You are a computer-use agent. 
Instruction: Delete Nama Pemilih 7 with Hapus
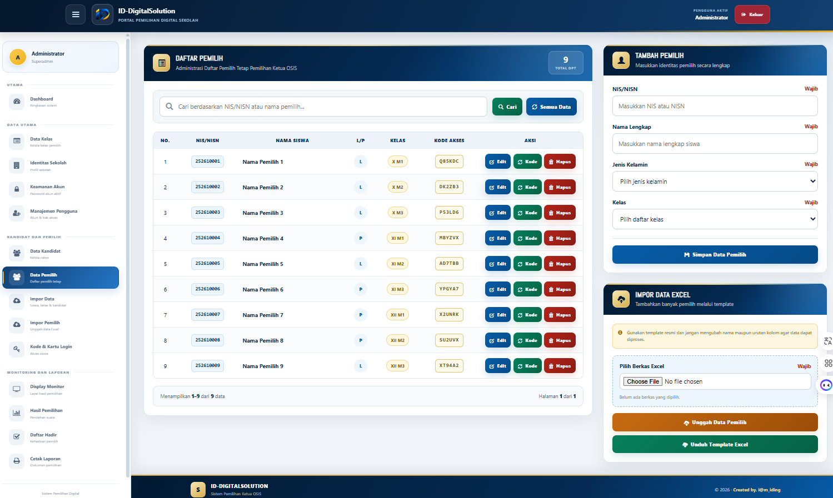(560, 315)
